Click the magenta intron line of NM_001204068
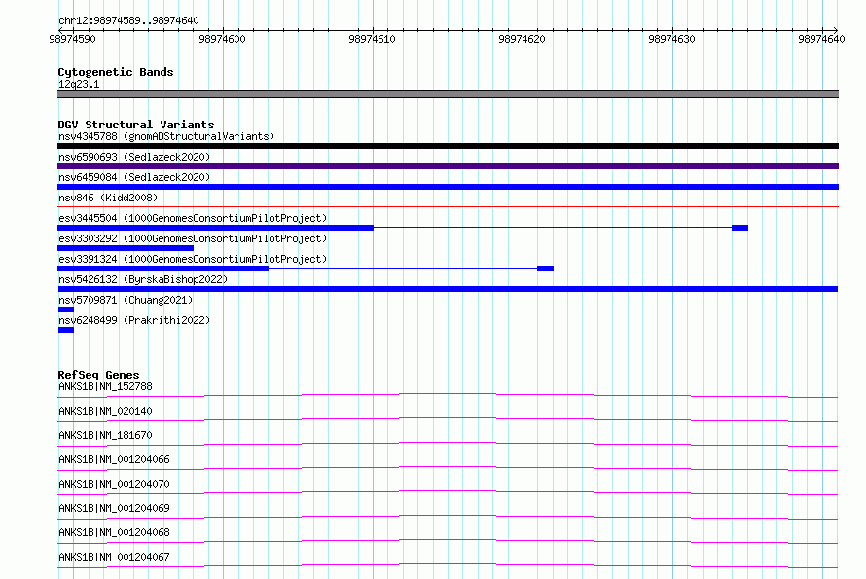Screen dimensions: 866x579 (448, 541)
